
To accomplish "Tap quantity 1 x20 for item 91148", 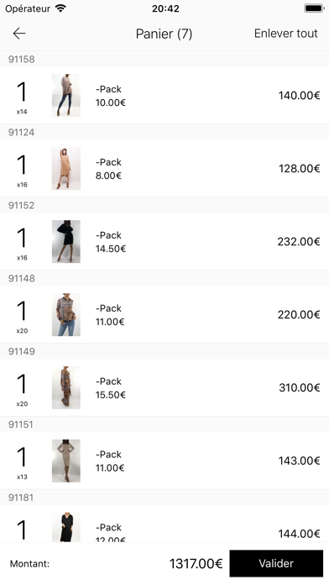I will pos(22,317).
